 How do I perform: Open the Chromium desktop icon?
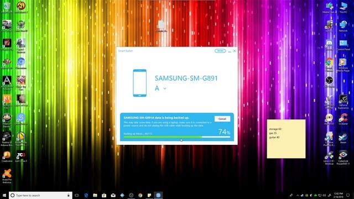[21, 62]
